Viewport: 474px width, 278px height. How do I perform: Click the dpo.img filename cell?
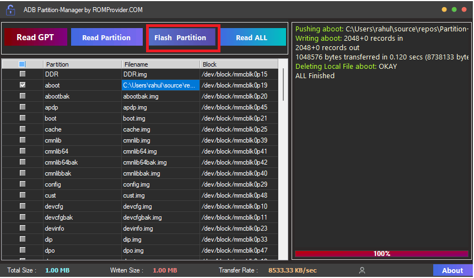[160, 250]
